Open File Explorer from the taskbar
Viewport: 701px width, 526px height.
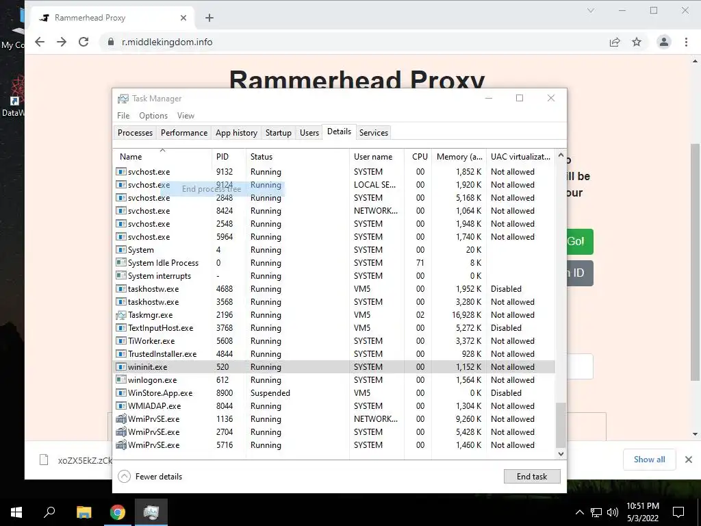pos(84,512)
